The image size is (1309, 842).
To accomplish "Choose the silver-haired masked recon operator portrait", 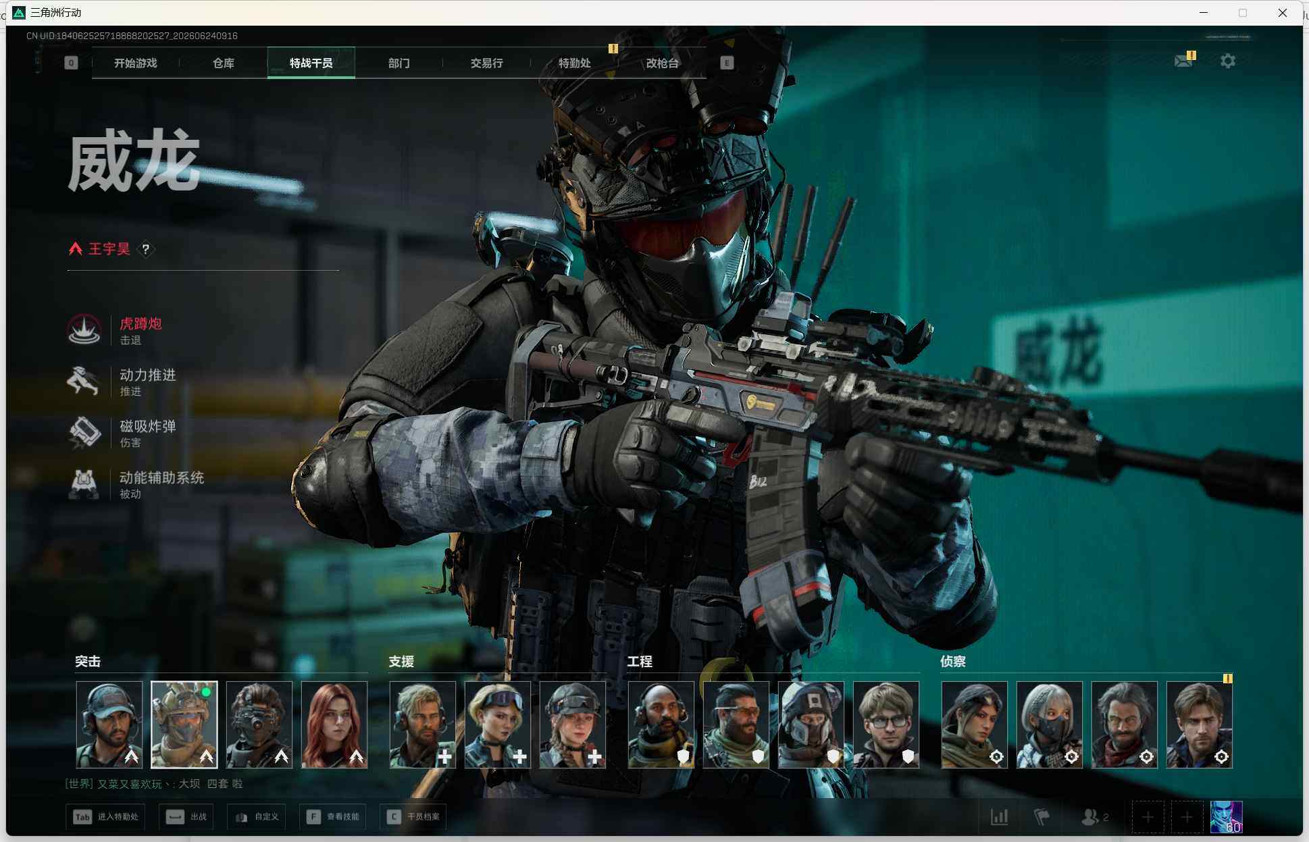I will [x=1050, y=725].
